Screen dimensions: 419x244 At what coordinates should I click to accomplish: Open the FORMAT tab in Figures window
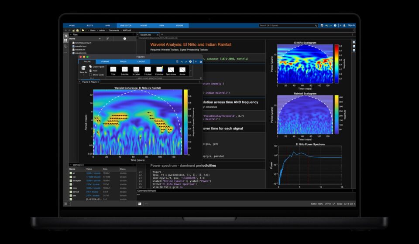(x=105, y=61)
